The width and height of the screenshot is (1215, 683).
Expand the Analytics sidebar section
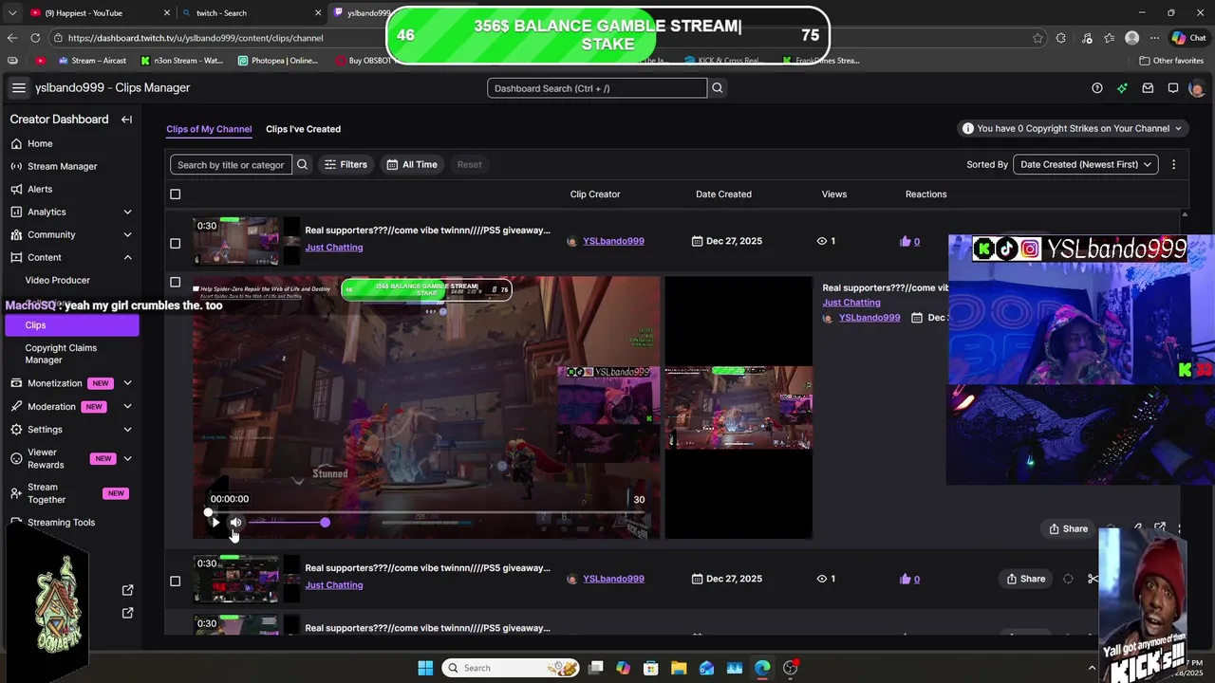127,212
